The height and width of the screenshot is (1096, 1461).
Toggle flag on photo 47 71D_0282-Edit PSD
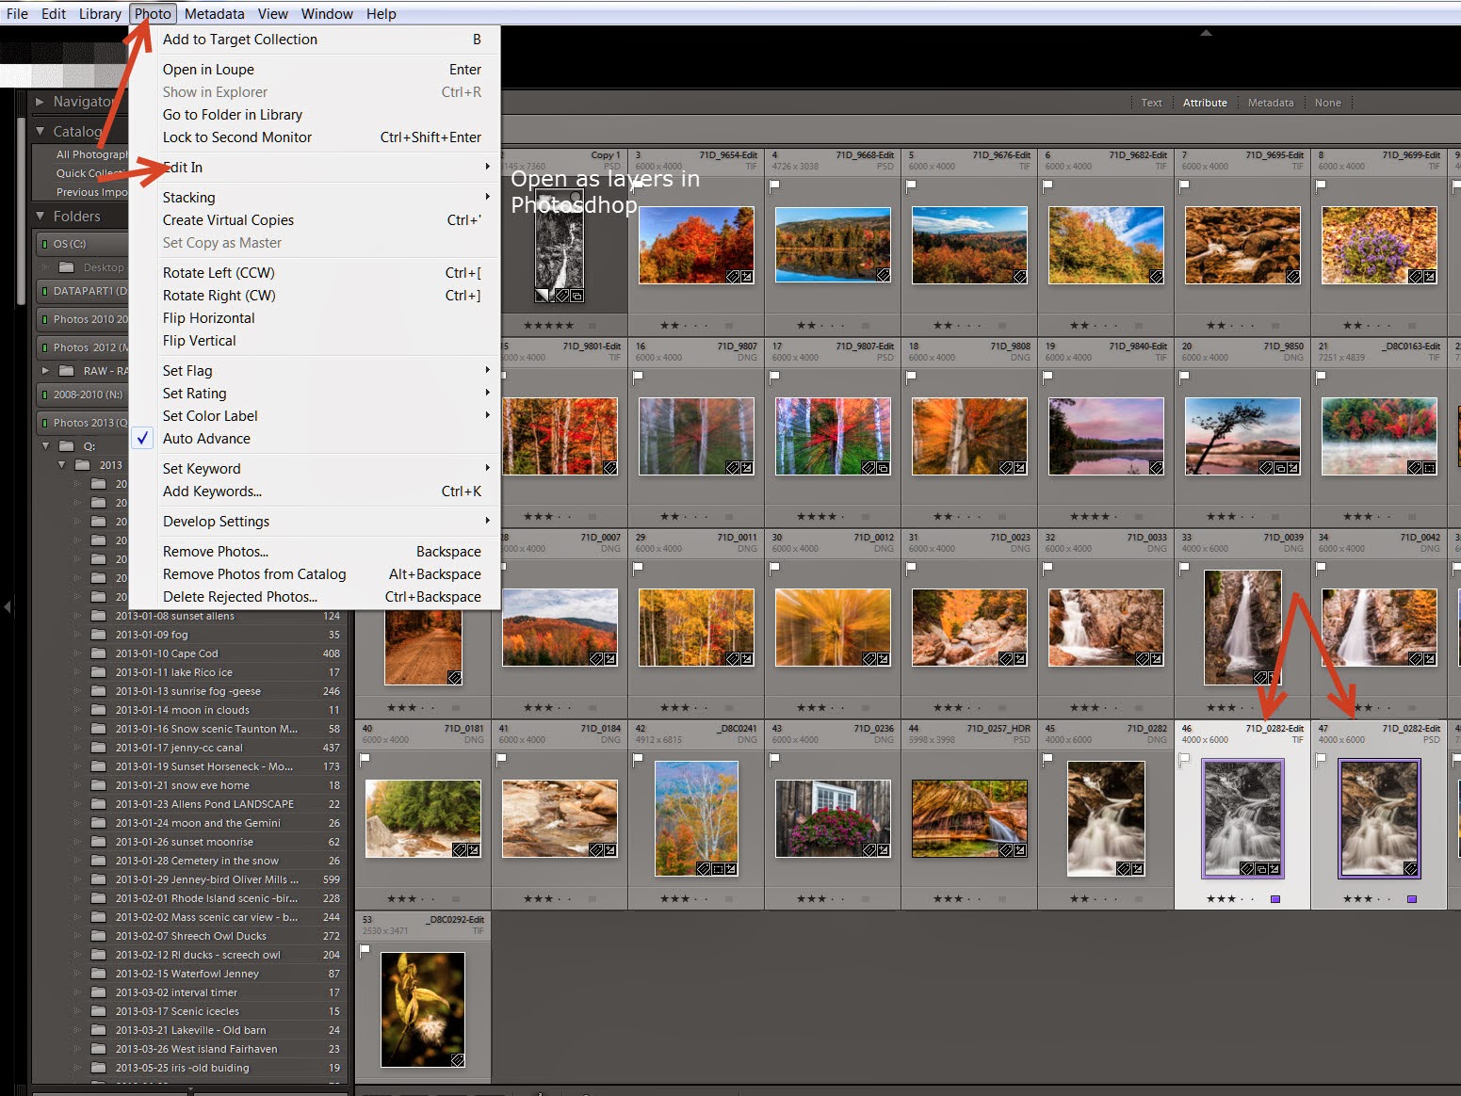click(x=1321, y=759)
